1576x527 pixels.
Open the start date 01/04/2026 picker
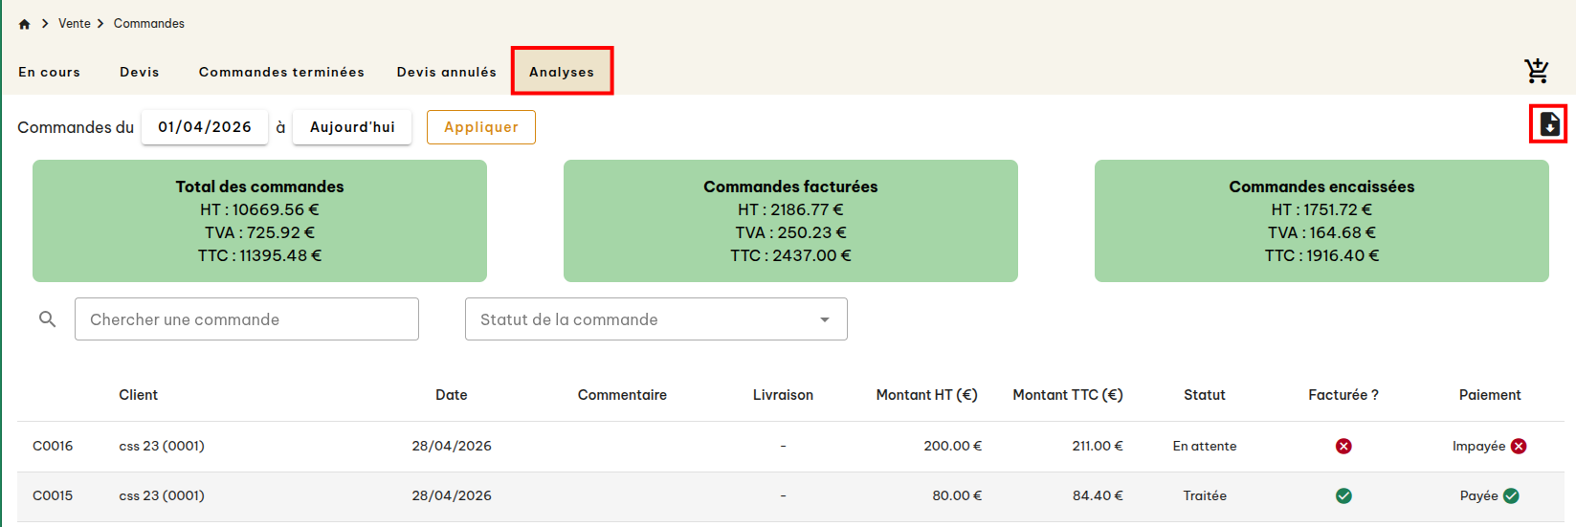click(205, 127)
